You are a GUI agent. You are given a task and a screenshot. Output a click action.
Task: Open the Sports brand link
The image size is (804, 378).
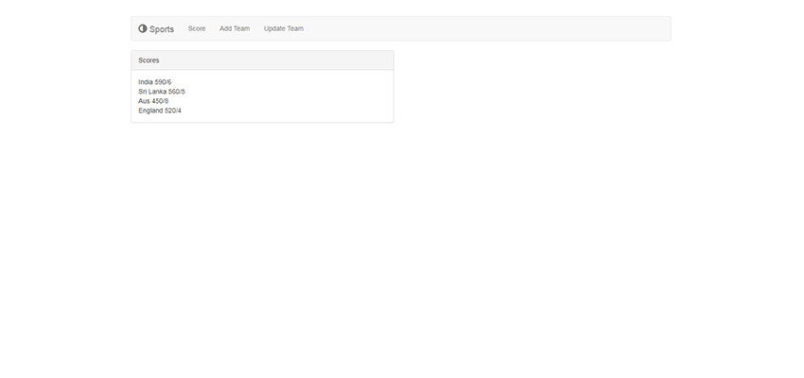[x=156, y=29]
